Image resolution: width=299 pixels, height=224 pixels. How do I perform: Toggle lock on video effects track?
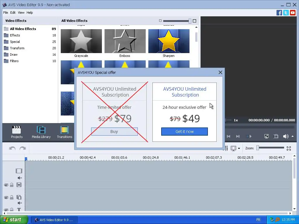[12, 185]
